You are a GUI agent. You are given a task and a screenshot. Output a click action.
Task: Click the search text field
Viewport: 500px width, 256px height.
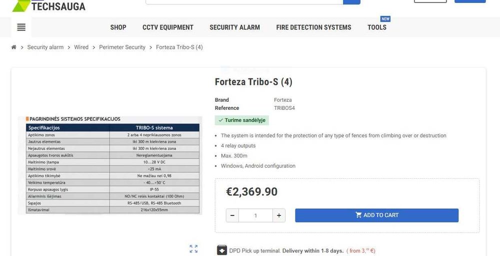click(244, 1)
